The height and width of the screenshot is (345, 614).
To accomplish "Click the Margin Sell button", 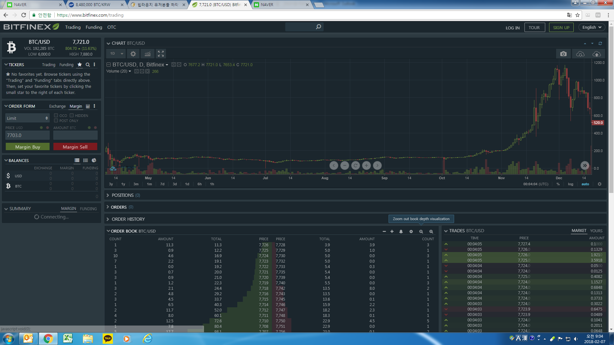I will click(x=75, y=147).
